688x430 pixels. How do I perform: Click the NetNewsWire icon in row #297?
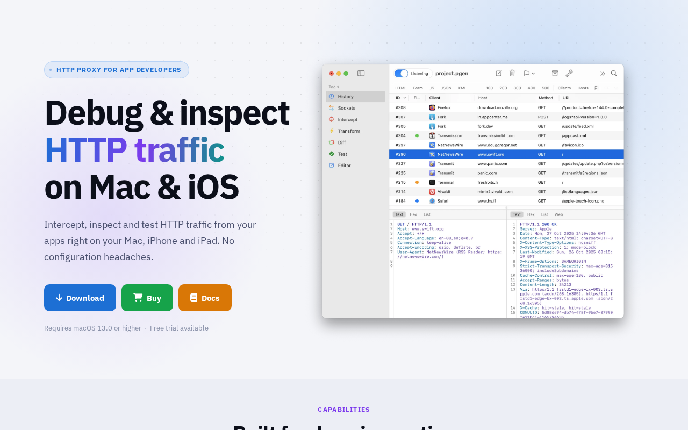click(x=432, y=145)
